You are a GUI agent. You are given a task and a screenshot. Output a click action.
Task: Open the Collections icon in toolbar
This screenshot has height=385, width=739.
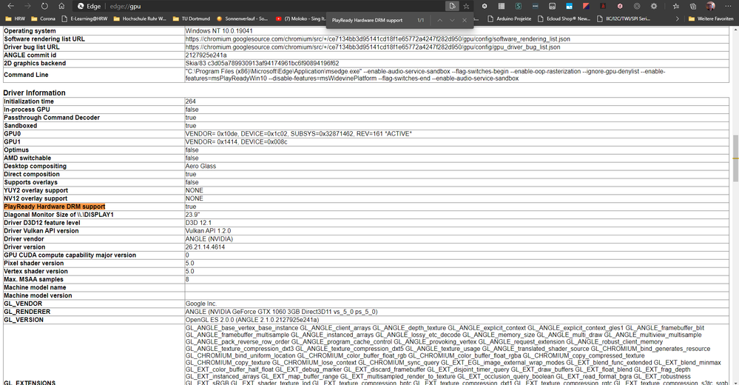click(x=693, y=6)
